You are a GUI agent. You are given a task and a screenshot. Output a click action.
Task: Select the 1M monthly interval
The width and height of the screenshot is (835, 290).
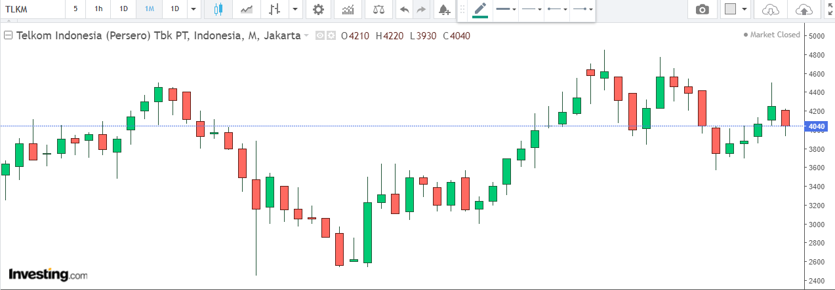click(x=150, y=9)
